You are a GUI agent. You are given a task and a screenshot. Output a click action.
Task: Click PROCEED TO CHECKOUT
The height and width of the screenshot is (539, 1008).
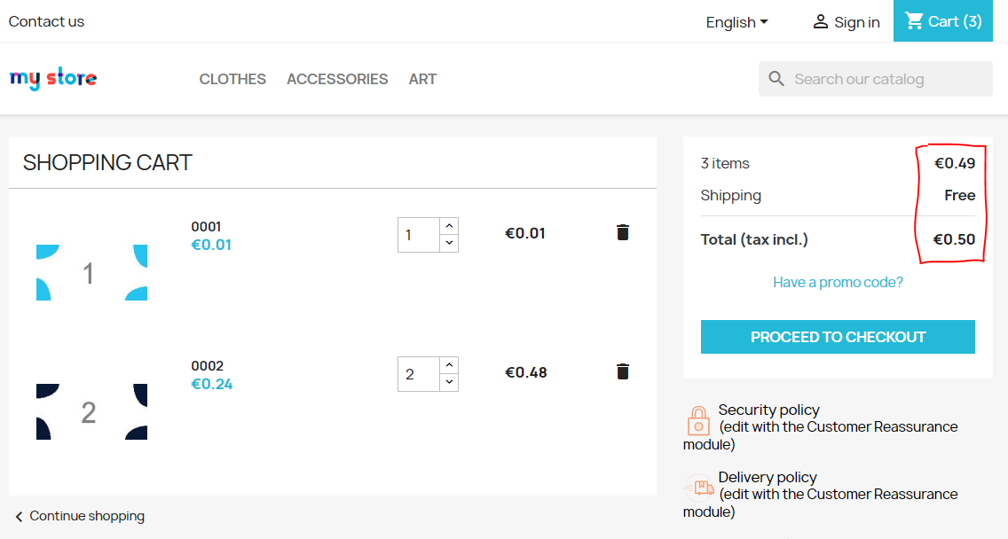tap(837, 337)
